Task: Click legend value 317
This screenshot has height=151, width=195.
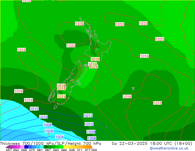Action: (x=88, y=150)
